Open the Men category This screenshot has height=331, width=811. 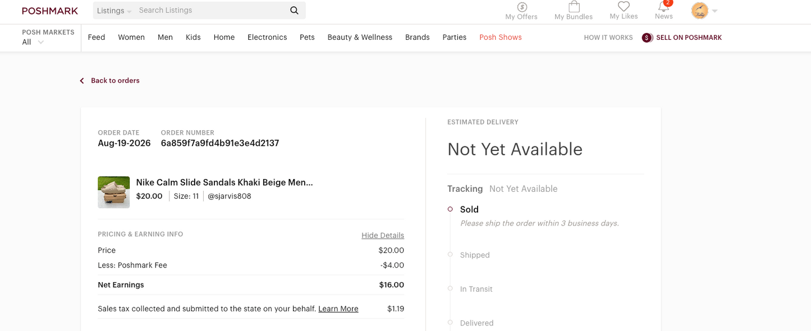click(x=165, y=38)
